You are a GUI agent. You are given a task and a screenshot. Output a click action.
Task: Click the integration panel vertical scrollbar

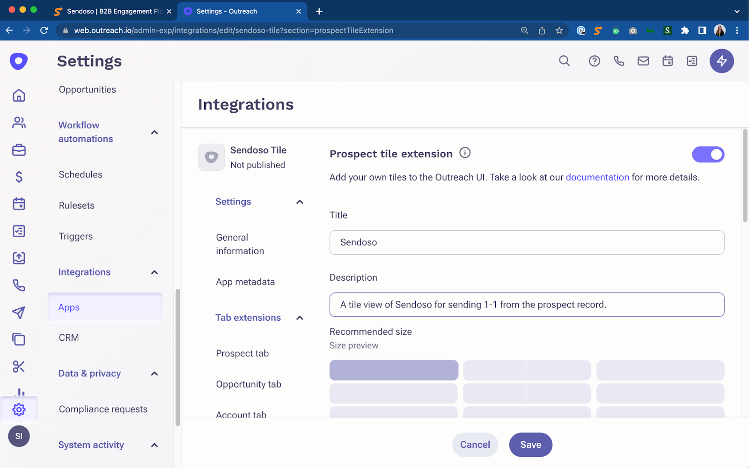coord(745,175)
